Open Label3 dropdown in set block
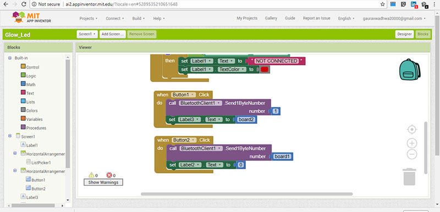The height and width of the screenshot is (212, 440). pos(190,120)
